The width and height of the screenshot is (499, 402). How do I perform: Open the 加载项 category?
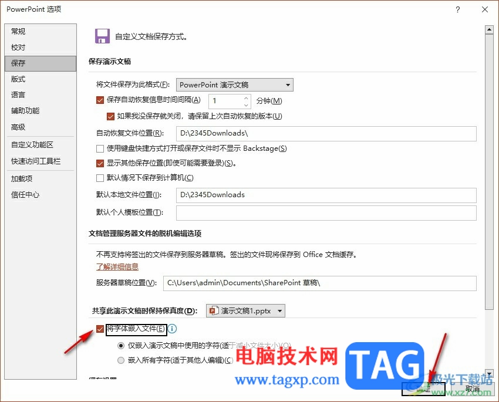(x=41, y=179)
